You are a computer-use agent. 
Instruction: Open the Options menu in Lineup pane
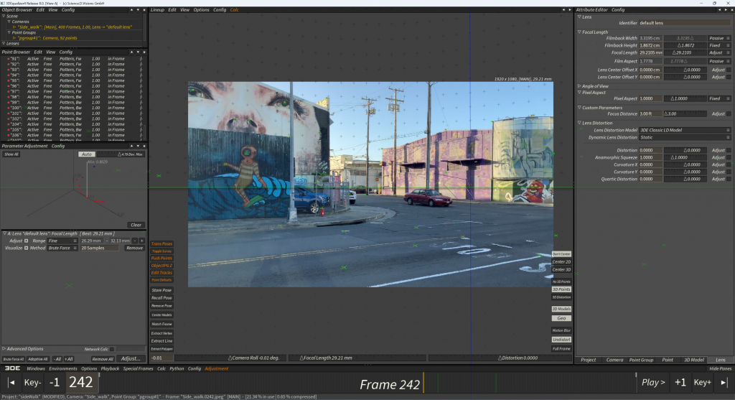coord(201,10)
